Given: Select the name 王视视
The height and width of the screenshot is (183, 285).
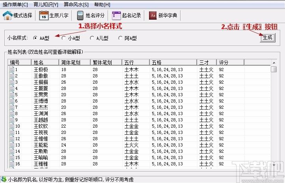Looking at the screenshot, I should (x=41, y=132).
